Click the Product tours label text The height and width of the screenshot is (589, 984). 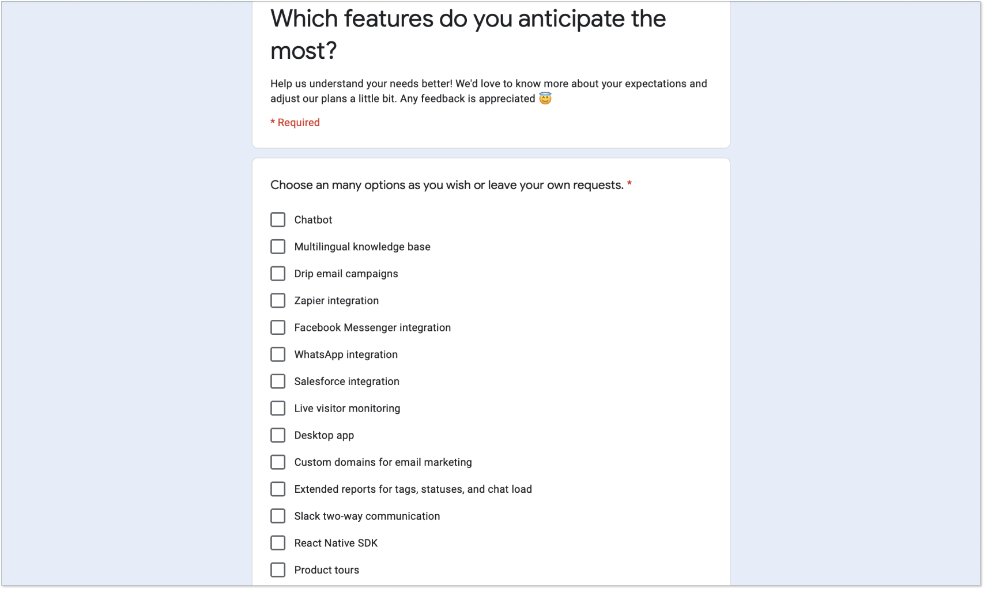326,570
